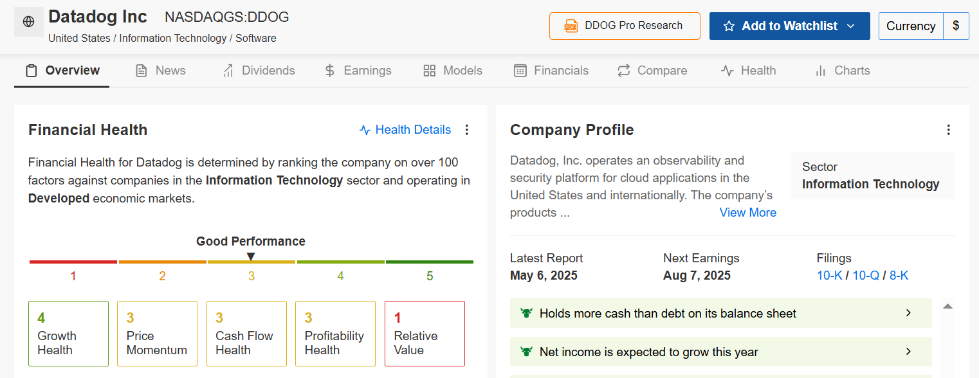Open DDOG Pro Research PDF
The width and height of the screenshot is (979, 378).
pos(625,26)
